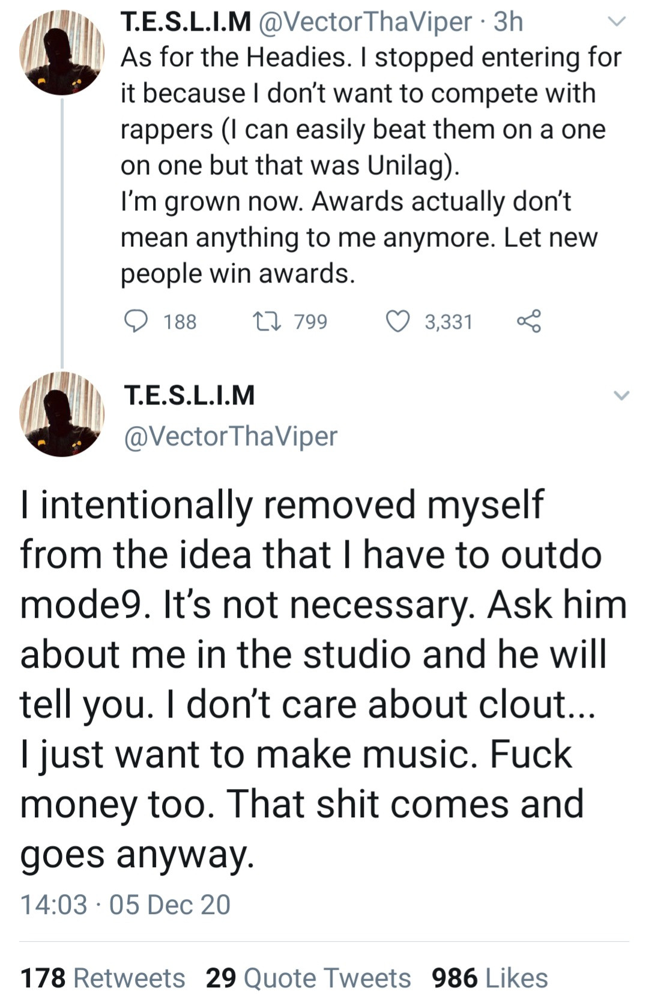Click the reply icon on the Headies tweet
Image resolution: width=646 pixels, height=994 pixels.
(136, 321)
